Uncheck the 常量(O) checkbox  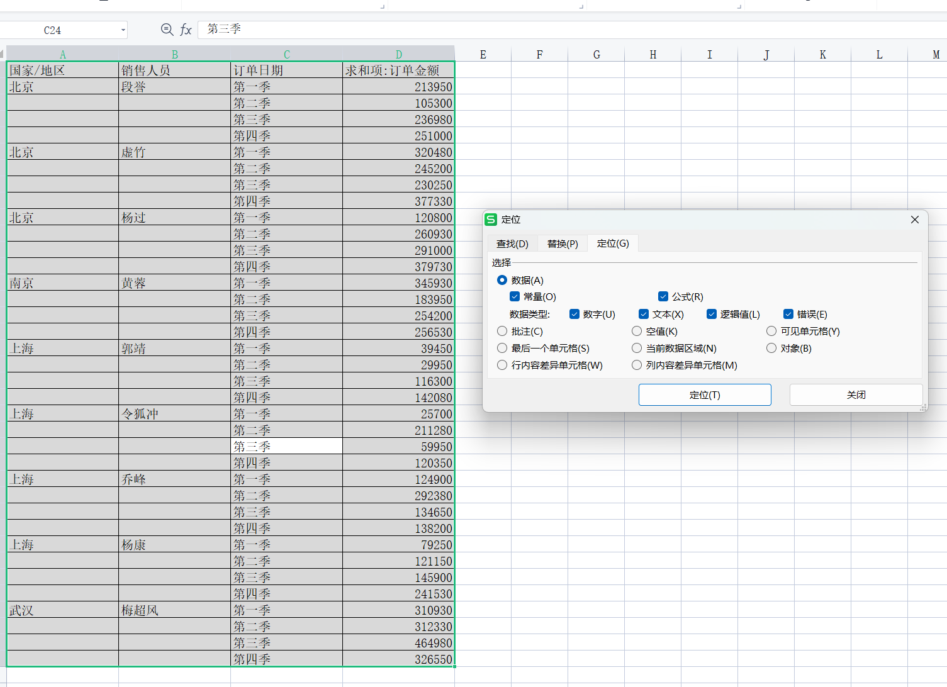click(x=515, y=297)
